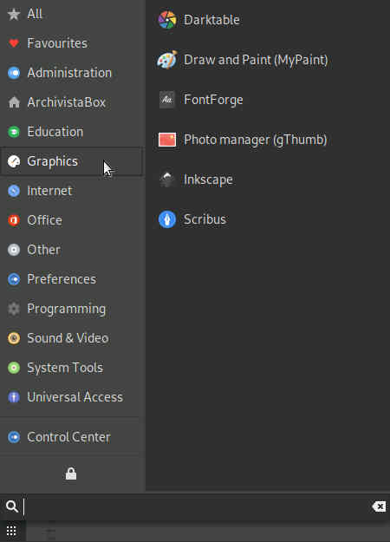Start the Scribus pen icon
This screenshot has height=542, width=390.
coord(167,219)
